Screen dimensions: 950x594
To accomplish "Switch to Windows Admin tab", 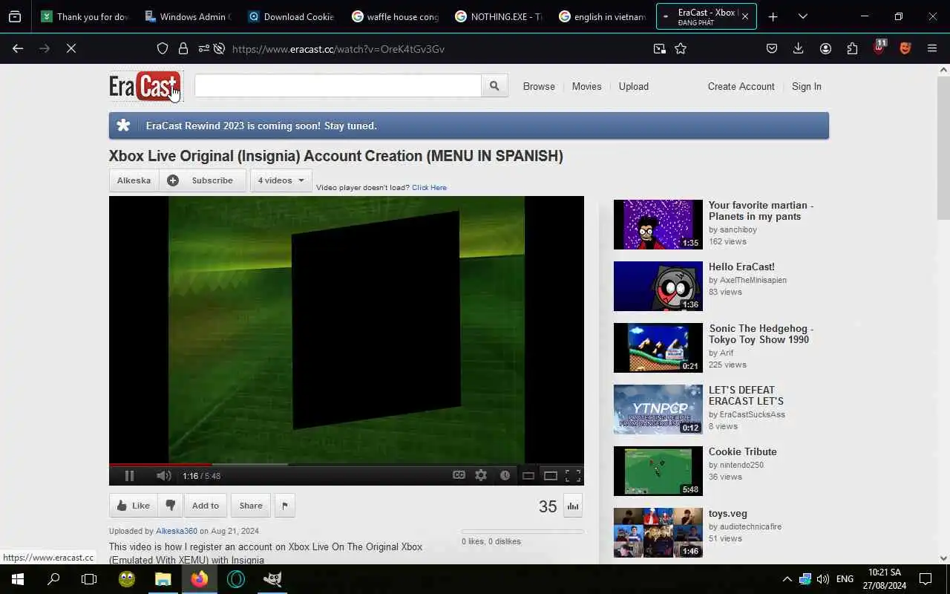I will (x=188, y=16).
